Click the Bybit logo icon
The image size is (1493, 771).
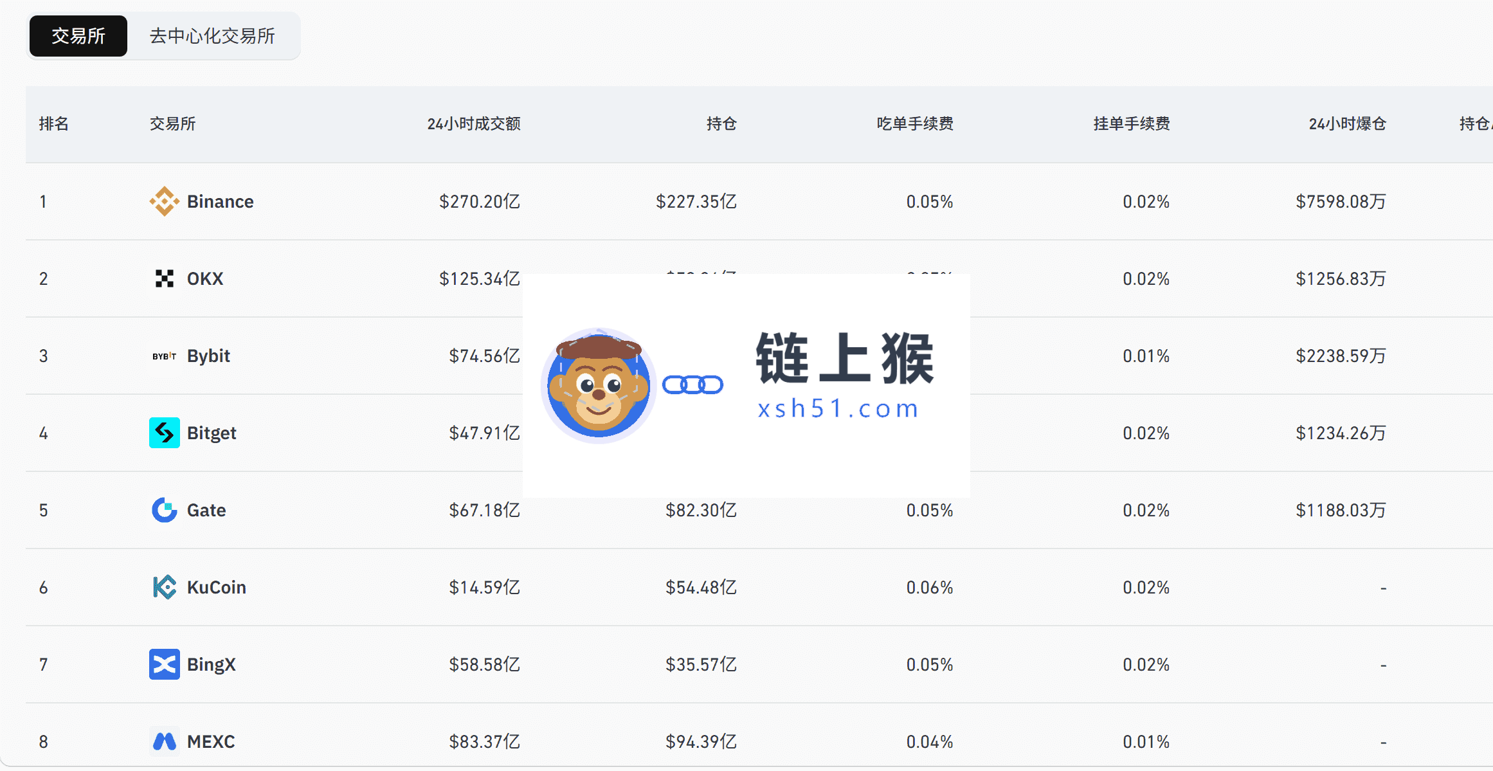(165, 356)
